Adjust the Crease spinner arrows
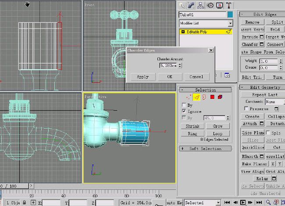This screenshot has width=285, height=206. (x=281, y=68)
